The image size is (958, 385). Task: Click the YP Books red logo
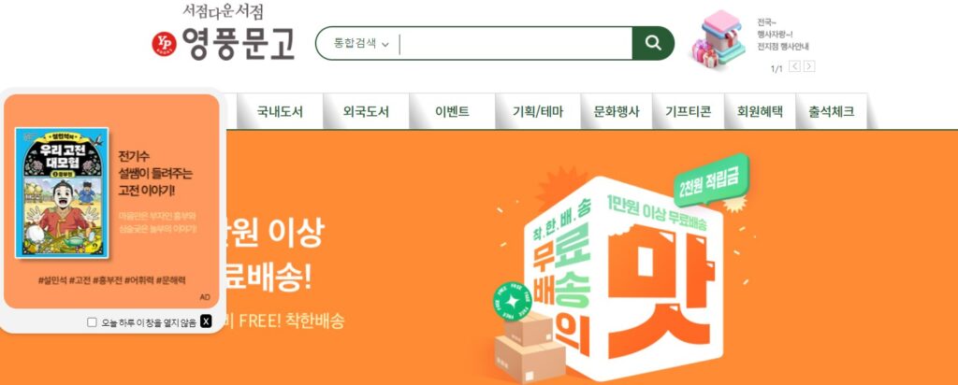[x=165, y=44]
